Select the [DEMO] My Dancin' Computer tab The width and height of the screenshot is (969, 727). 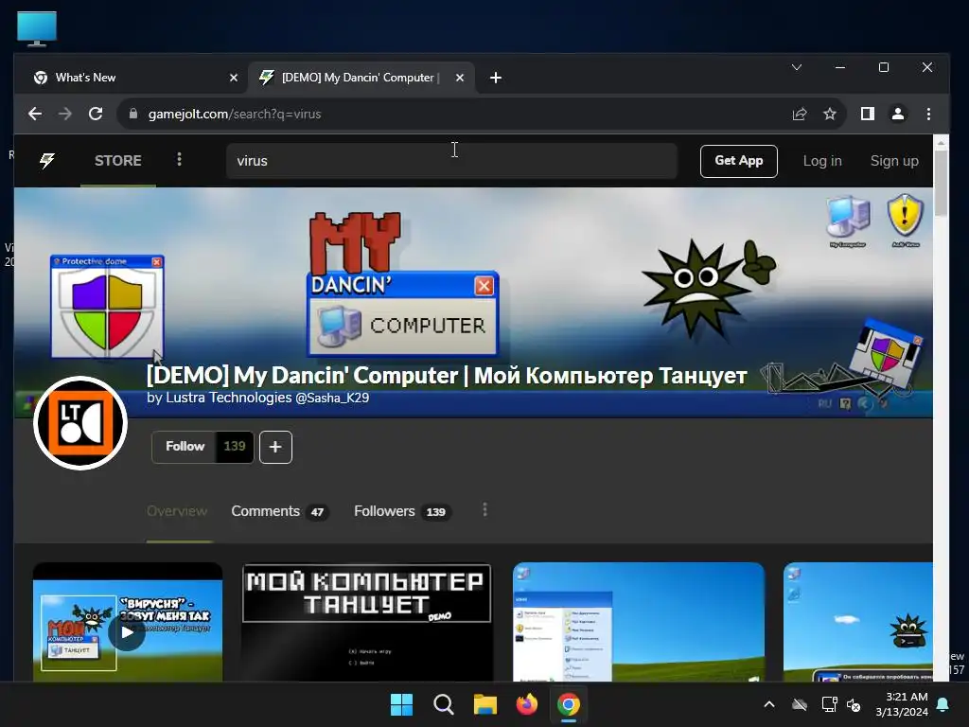pos(360,78)
